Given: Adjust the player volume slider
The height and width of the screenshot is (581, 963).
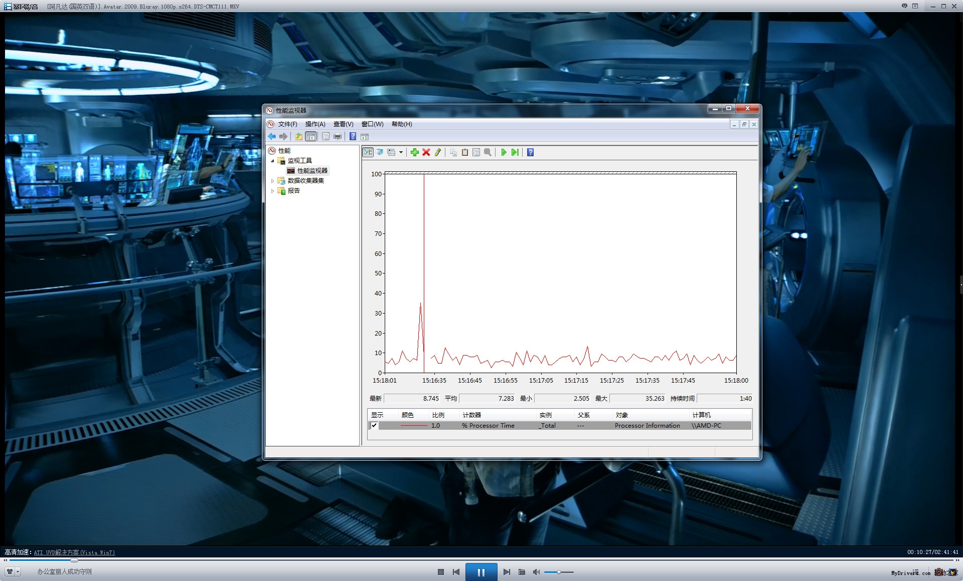Looking at the screenshot, I should 559,572.
